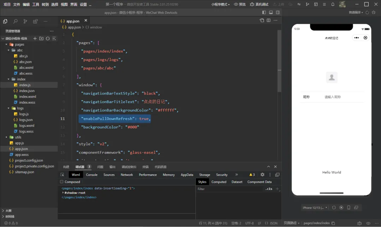Refresh the explorer file tree
The height and width of the screenshot is (227, 381).
tap(48, 39)
